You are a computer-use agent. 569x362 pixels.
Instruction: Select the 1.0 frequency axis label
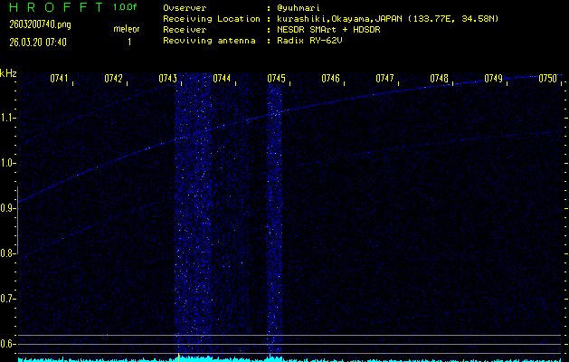tap(8, 163)
